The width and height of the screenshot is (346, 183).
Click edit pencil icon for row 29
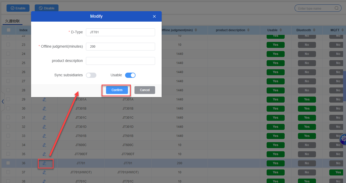coord(44,99)
